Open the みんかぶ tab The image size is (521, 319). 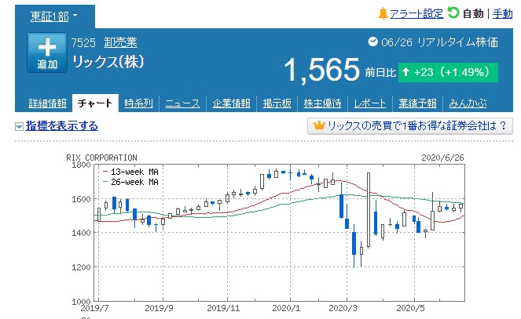click(468, 103)
